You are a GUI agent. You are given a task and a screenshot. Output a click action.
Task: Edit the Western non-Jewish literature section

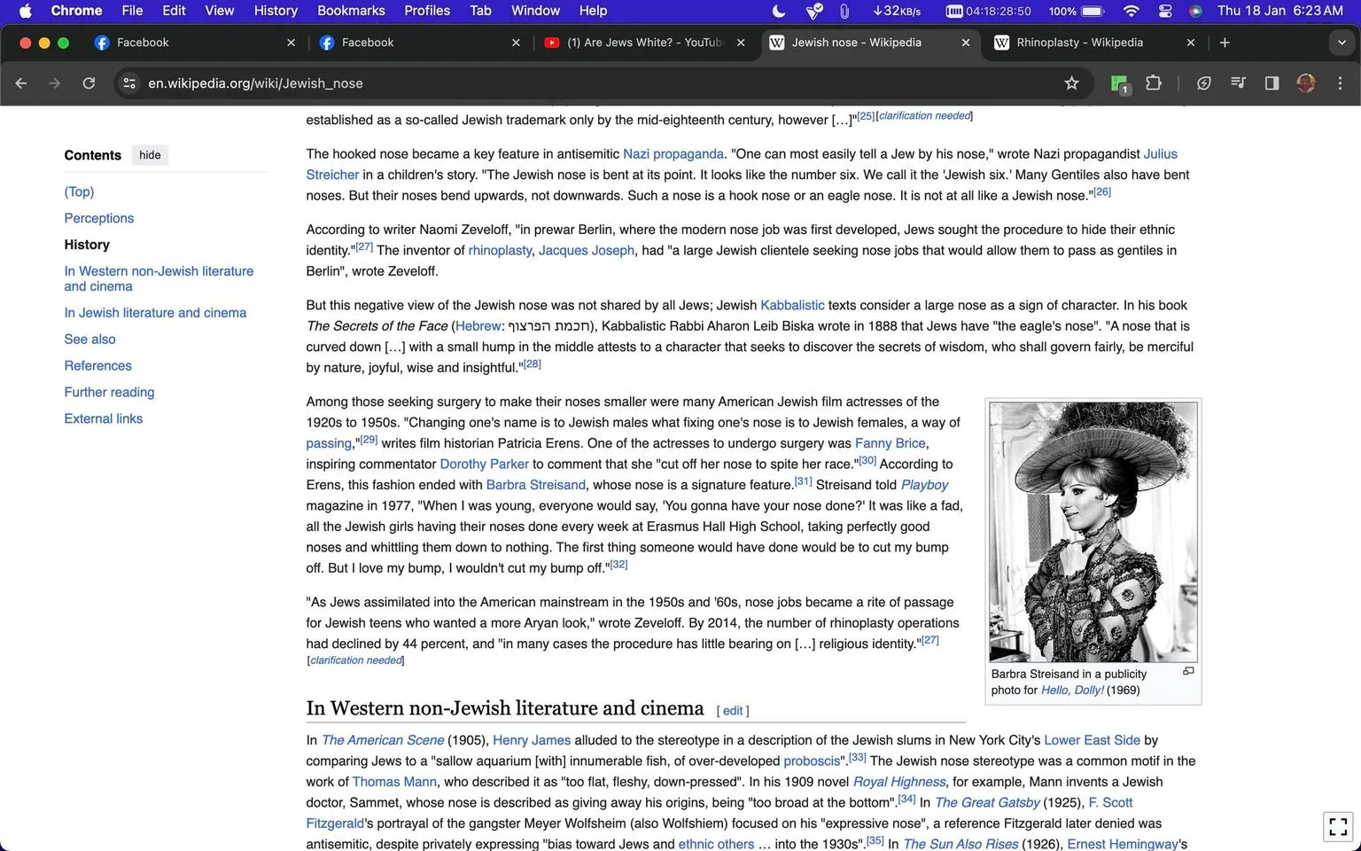click(x=733, y=711)
